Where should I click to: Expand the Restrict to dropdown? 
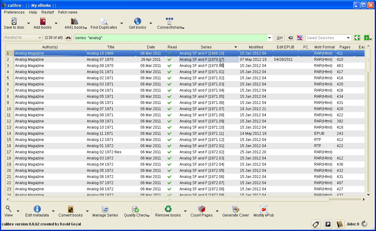coord(23,38)
